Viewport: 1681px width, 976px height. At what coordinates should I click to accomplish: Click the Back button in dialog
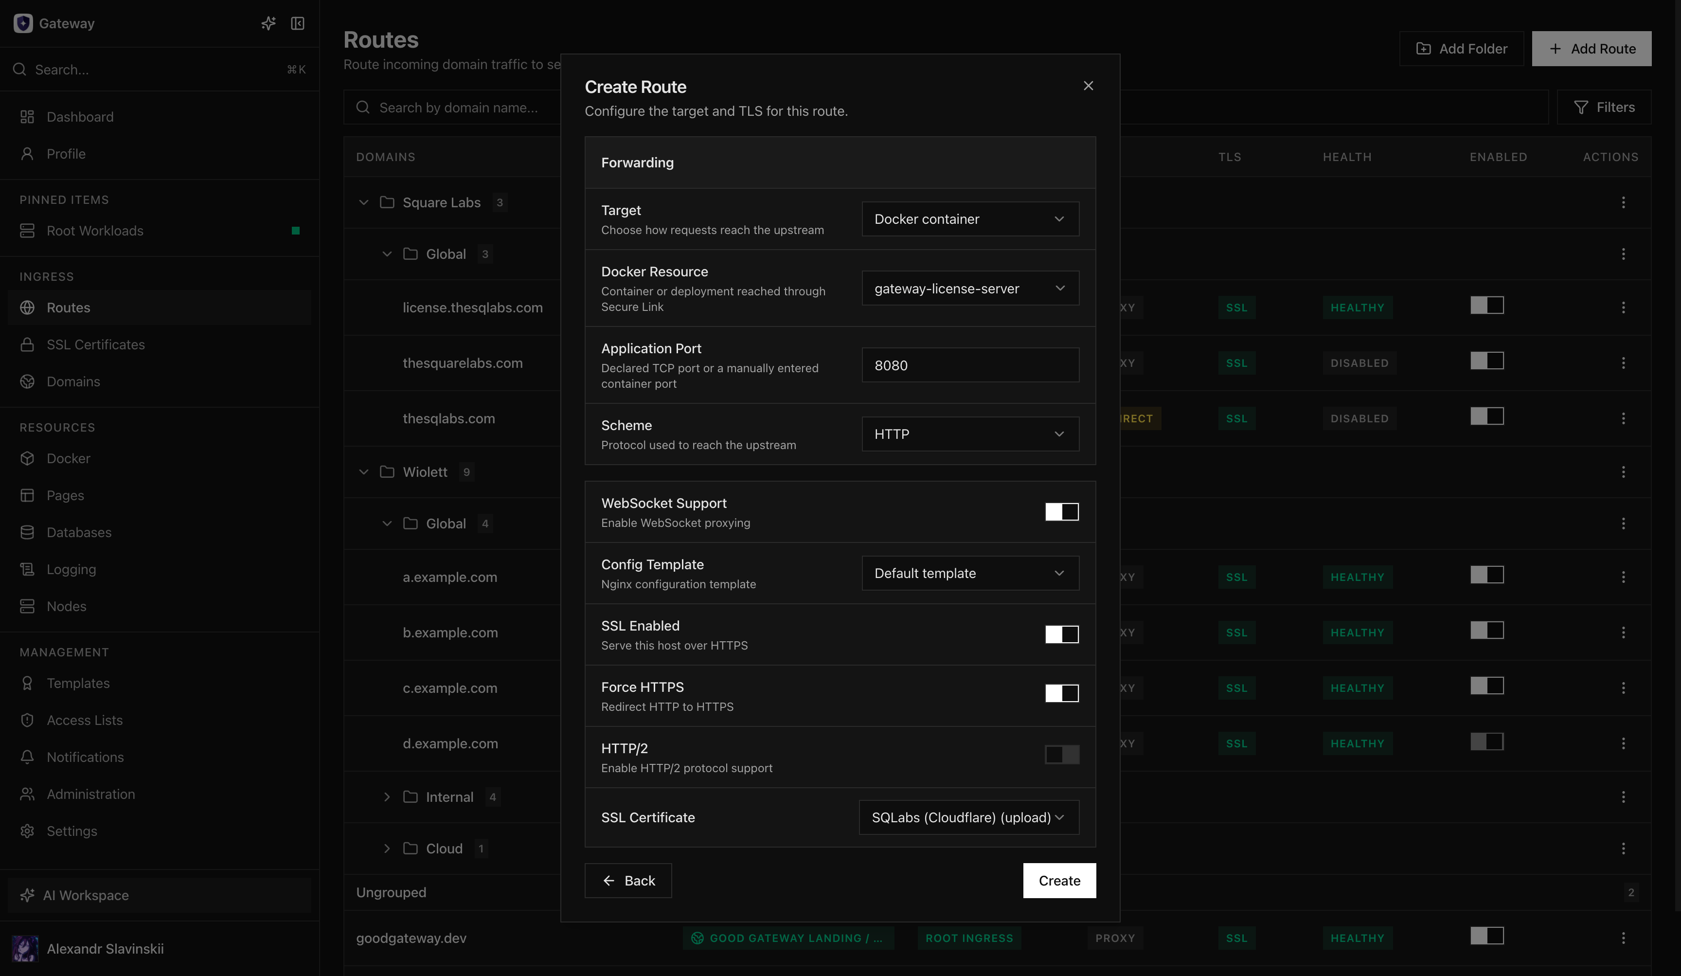pos(628,881)
